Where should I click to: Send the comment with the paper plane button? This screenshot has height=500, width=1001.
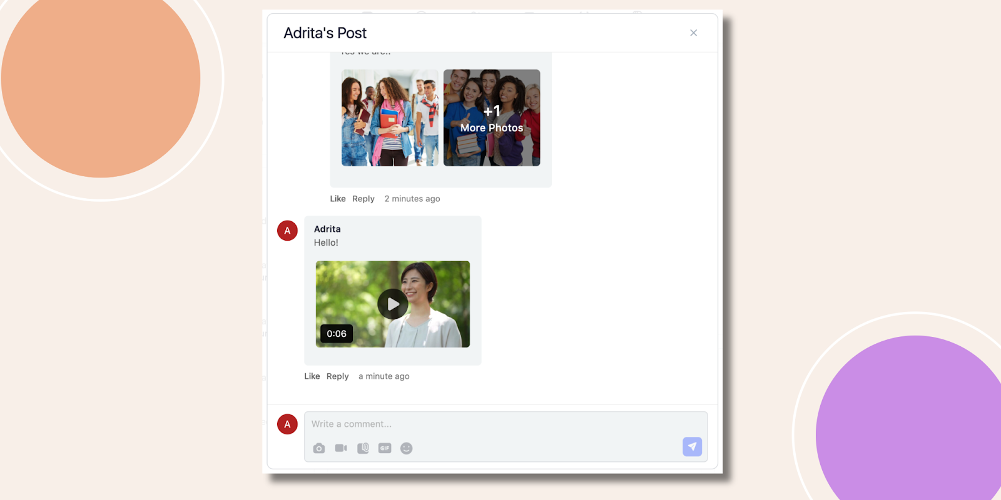(692, 446)
